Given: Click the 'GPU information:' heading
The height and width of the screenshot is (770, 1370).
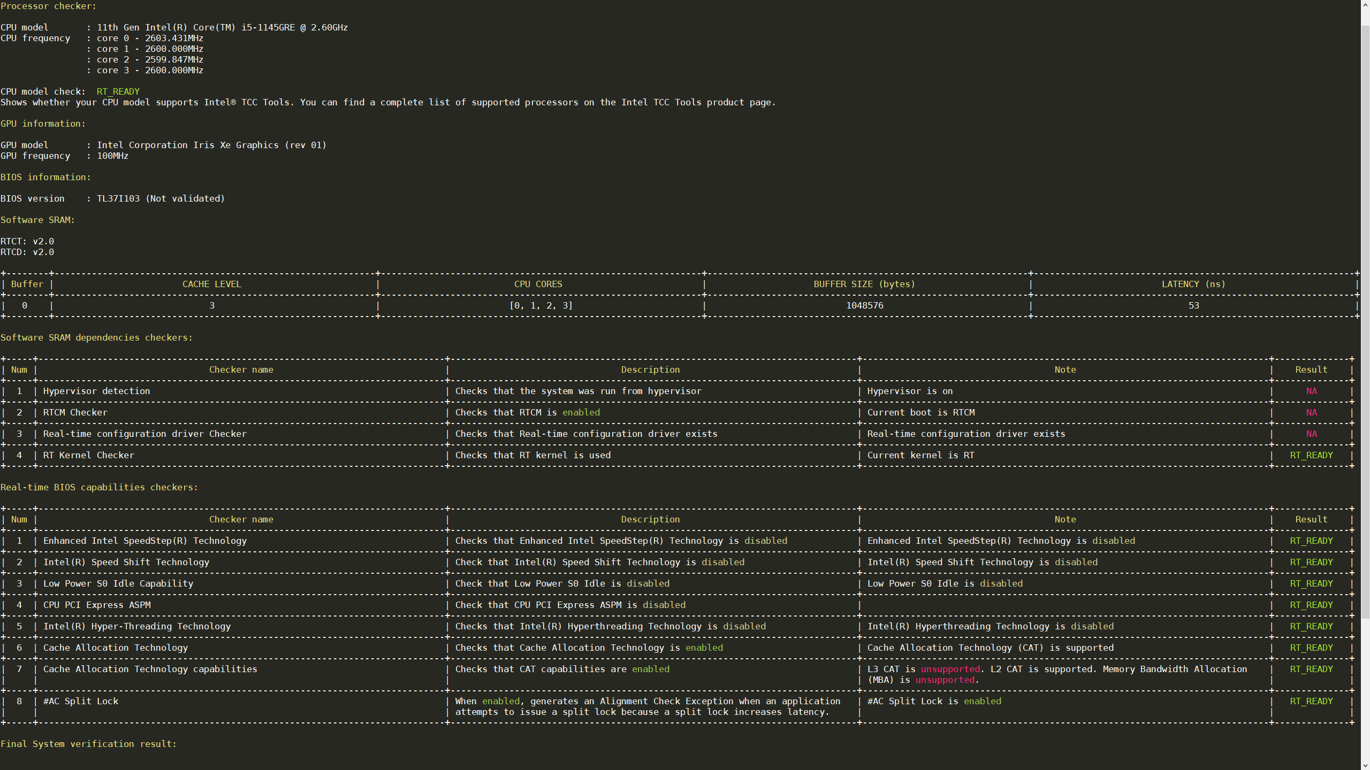Looking at the screenshot, I should coord(43,124).
